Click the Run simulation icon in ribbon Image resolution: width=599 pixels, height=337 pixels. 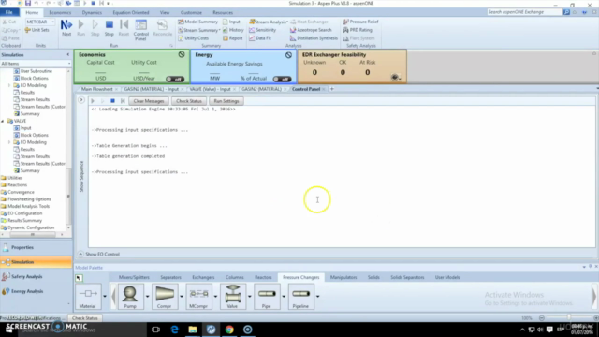click(x=81, y=28)
